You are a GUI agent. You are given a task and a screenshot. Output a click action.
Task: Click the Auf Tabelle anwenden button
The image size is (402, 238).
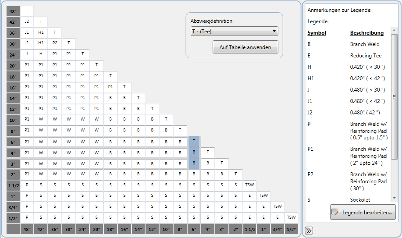click(245, 47)
